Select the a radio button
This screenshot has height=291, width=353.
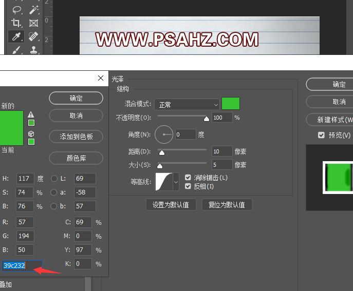53,192
